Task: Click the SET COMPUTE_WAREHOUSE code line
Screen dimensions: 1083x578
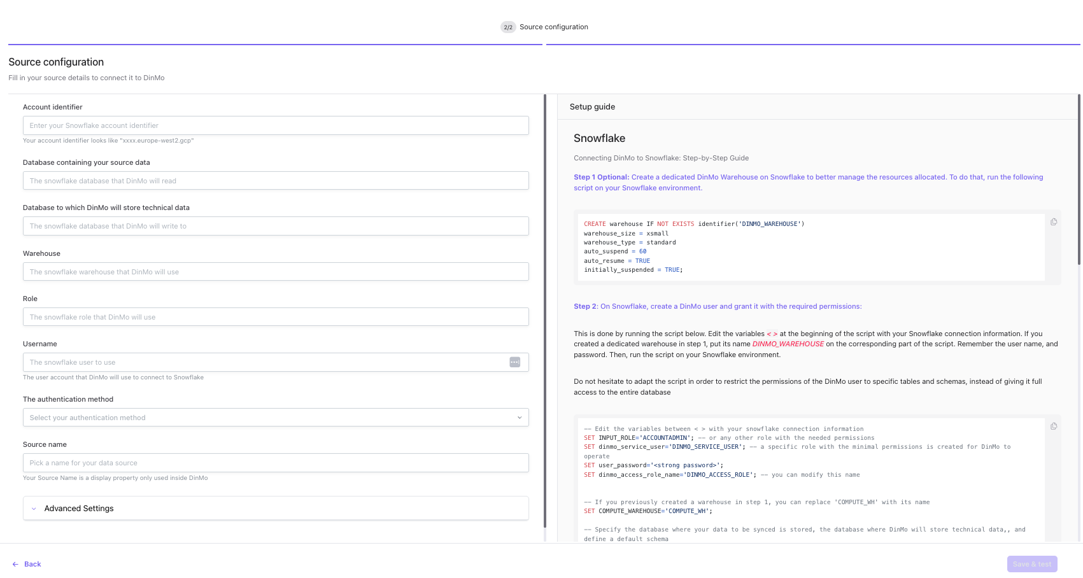Action: click(x=648, y=511)
